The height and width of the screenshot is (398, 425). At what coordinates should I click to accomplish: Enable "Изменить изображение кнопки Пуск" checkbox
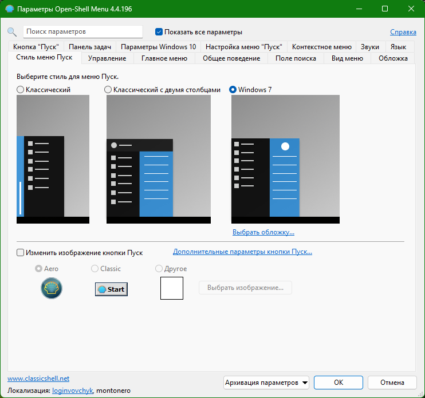click(x=21, y=253)
